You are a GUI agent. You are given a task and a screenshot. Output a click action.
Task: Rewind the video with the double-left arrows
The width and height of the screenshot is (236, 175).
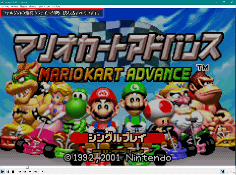24,171
